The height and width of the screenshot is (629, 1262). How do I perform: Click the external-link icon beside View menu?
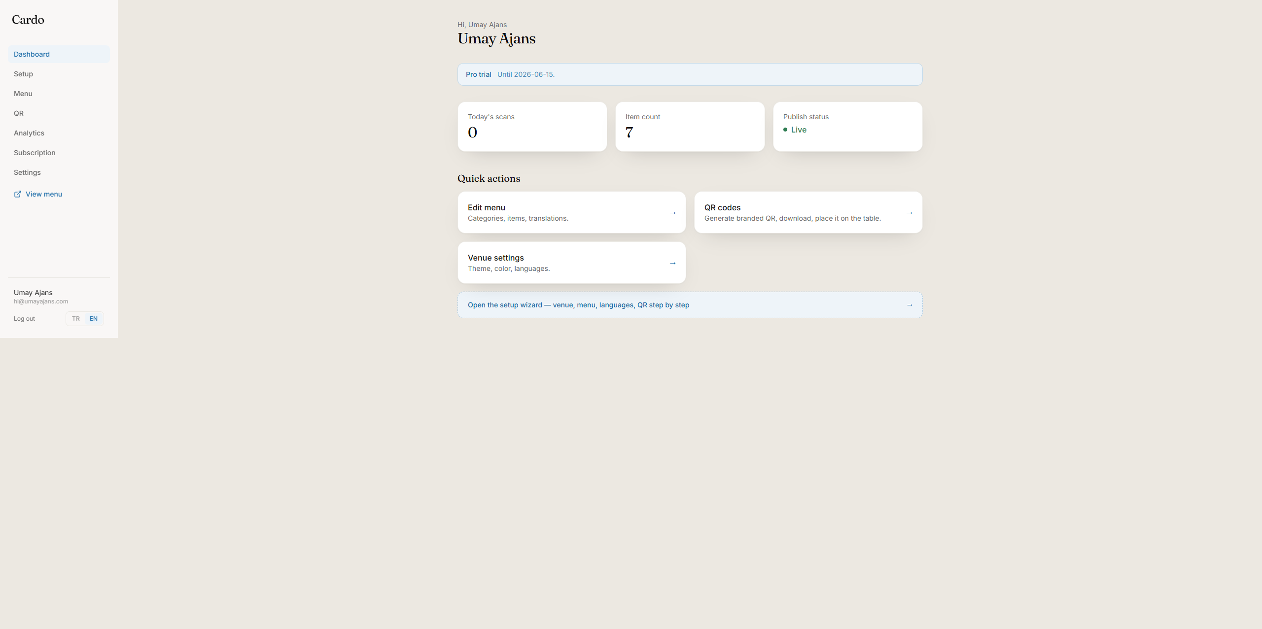tap(18, 194)
